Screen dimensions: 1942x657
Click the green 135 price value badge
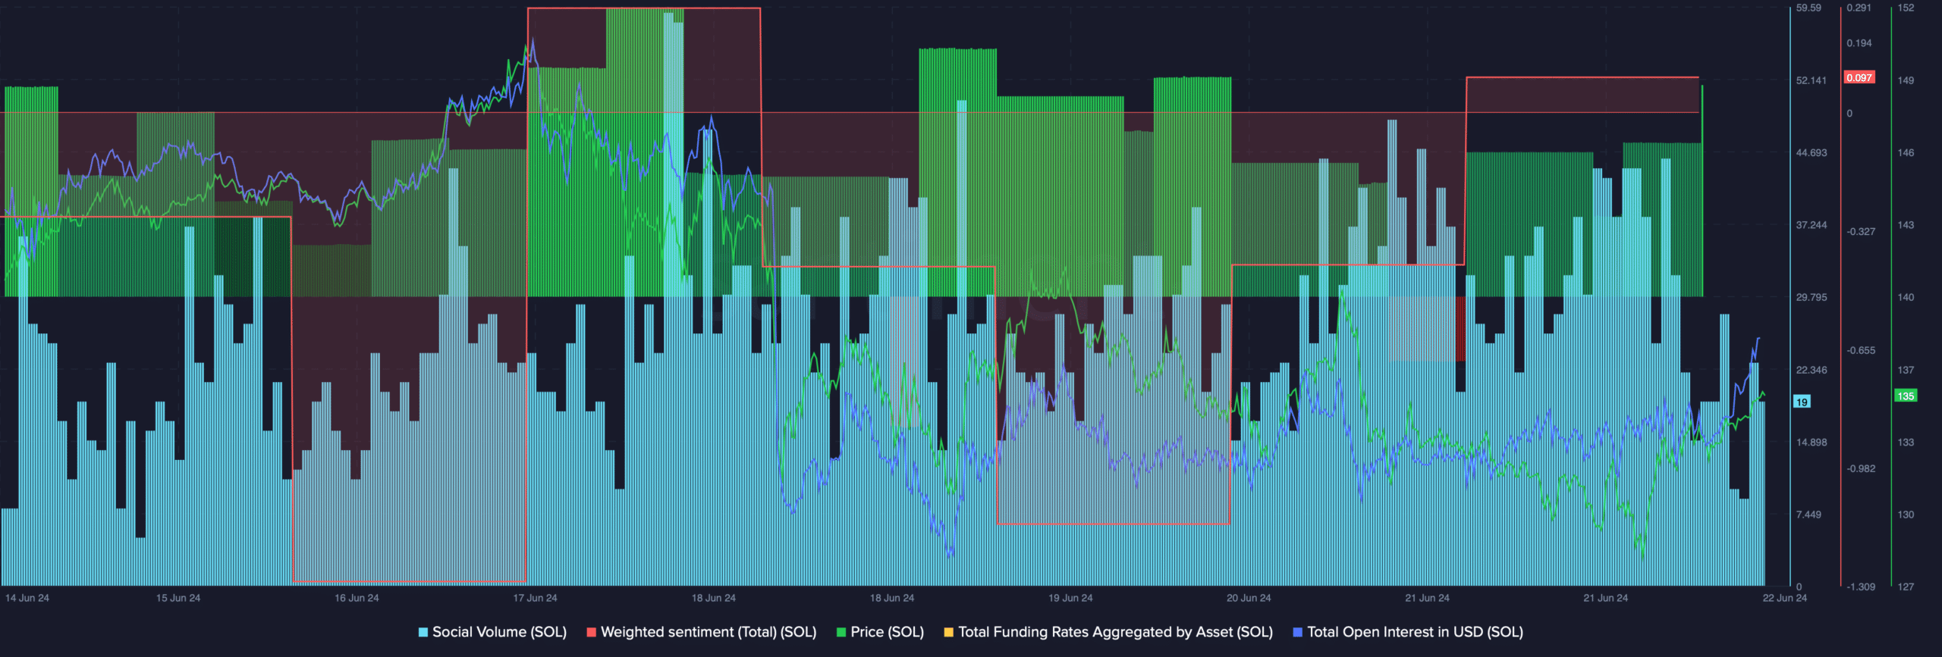(1905, 396)
